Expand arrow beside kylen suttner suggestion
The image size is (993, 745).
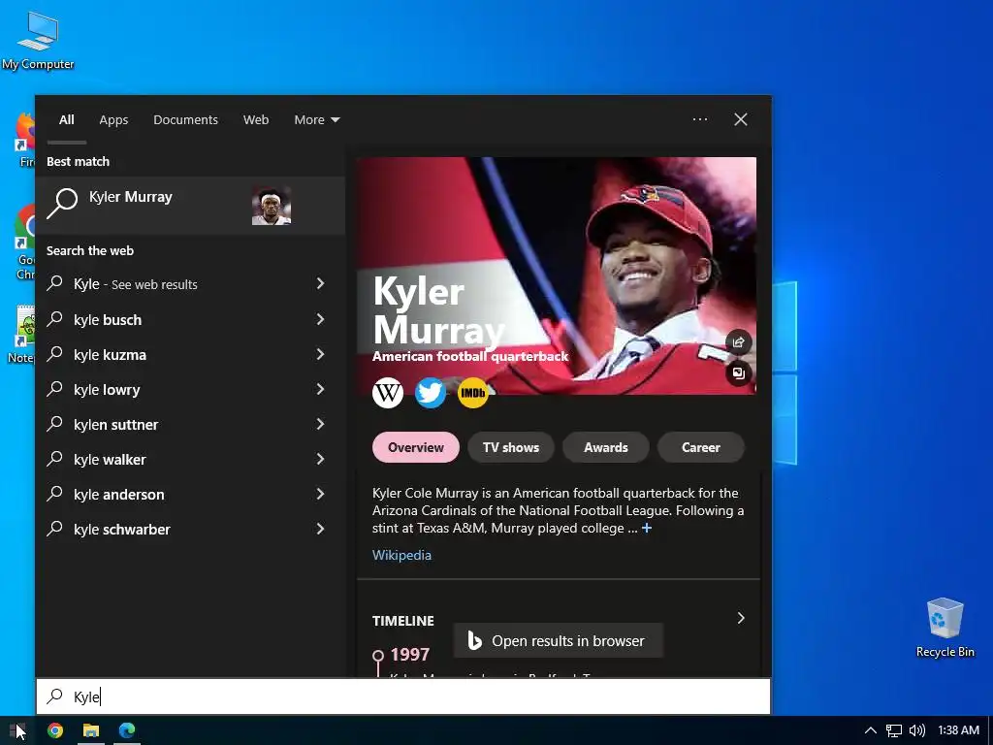pos(320,424)
